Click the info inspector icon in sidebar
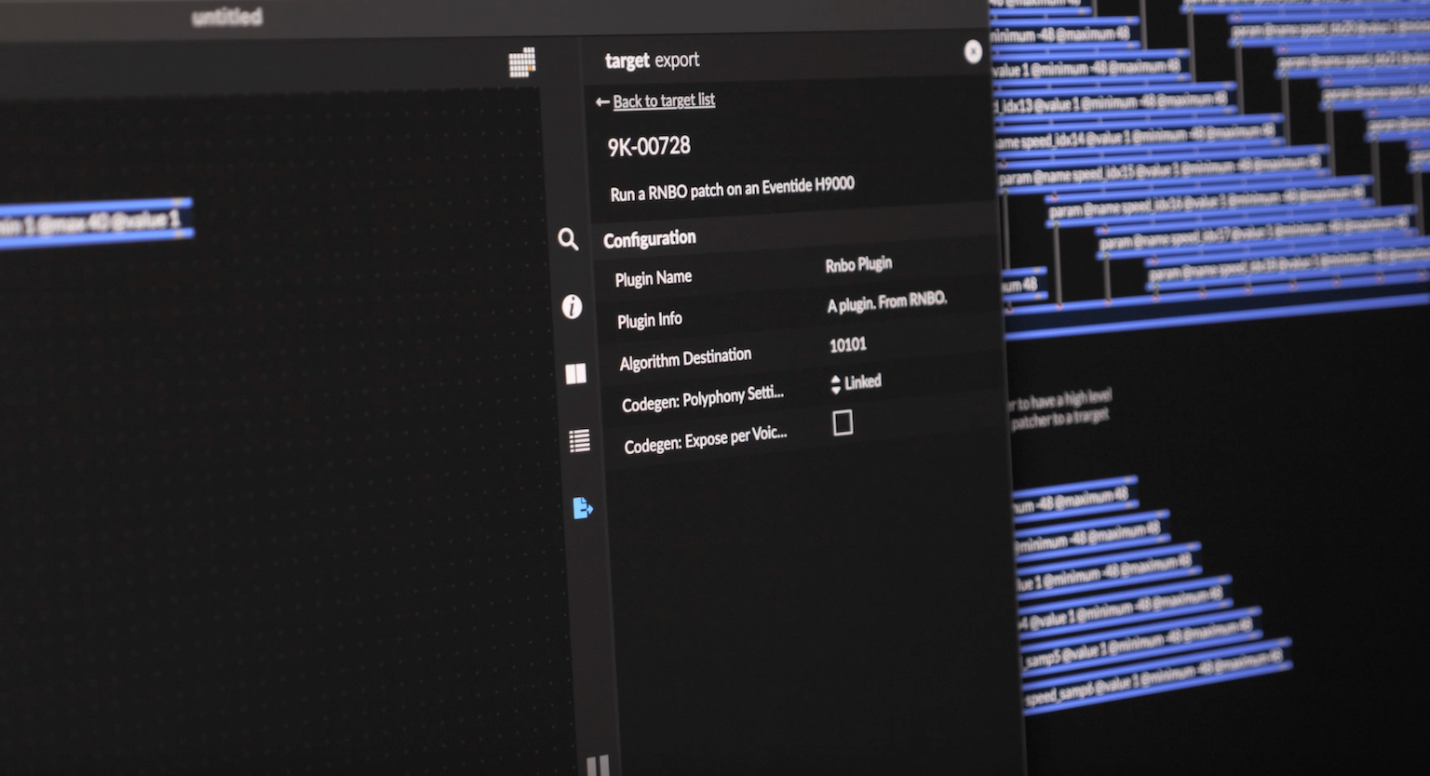 tap(572, 307)
